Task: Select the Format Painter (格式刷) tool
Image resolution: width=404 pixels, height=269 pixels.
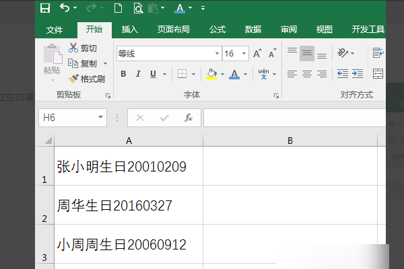Action: [x=74, y=79]
